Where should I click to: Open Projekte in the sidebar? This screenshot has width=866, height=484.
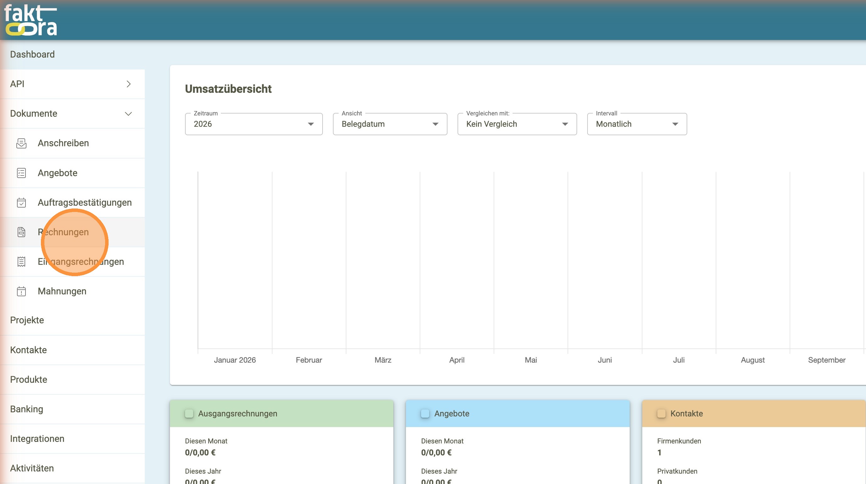point(27,320)
